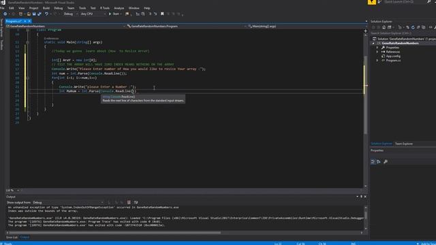Collapse the Main method code block
Viewport: 436px width, 245px height.
pyautogui.click(x=27, y=42)
